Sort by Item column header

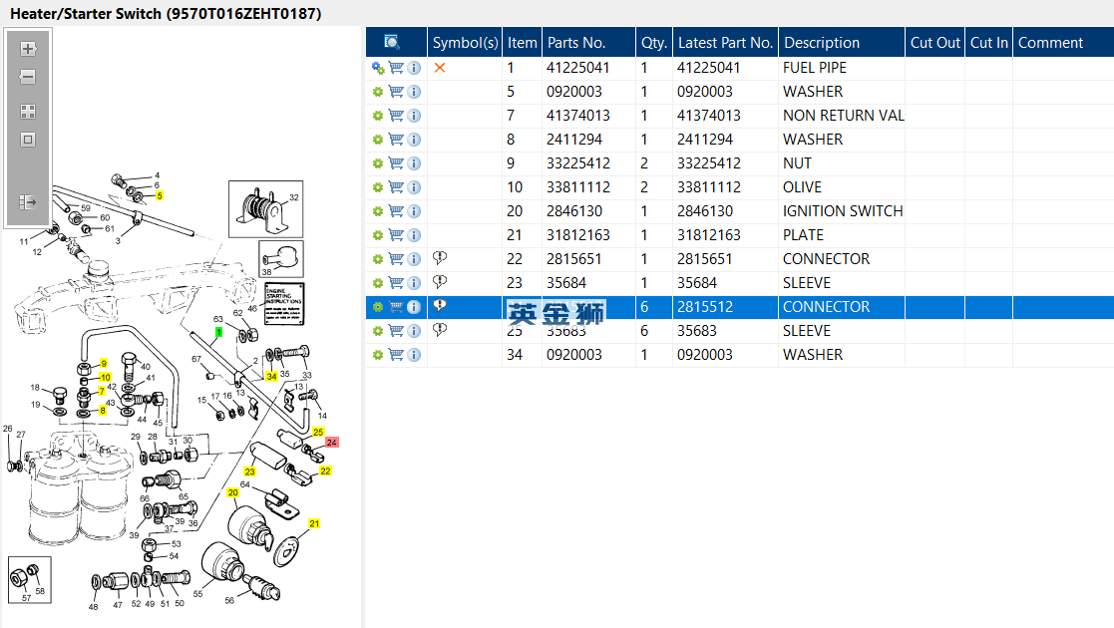[523, 43]
